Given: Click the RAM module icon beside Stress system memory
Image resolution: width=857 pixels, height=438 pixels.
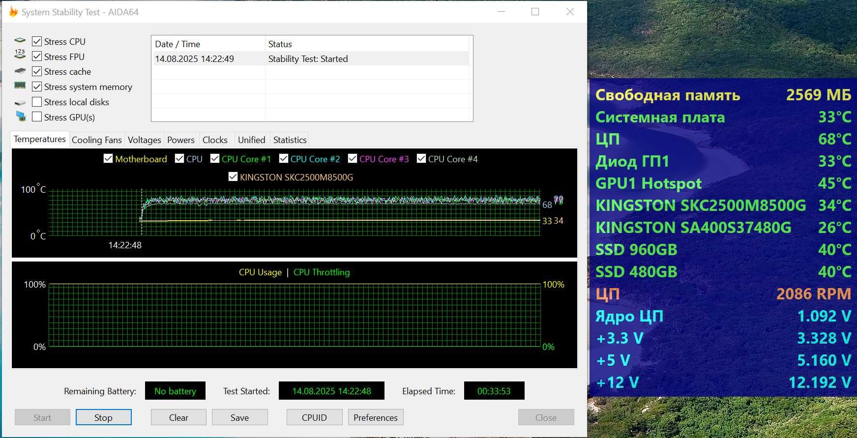Looking at the screenshot, I should [x=20, y=86].
